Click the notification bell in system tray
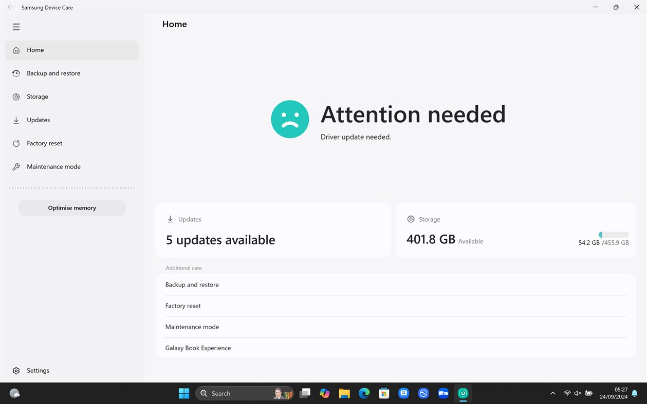Image resolution: width=647 pixels, height=404 pixels. pyautogui.click(x=634, y=393)
